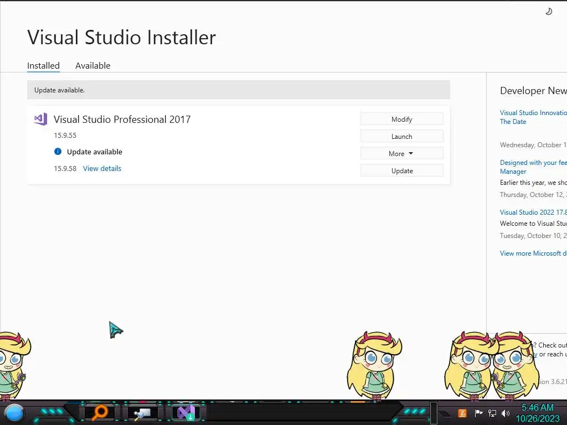Click the blue info icon beside Update available
Image resolution: width=567 pixels, height=425 pixels.
(x=58, y=152)
